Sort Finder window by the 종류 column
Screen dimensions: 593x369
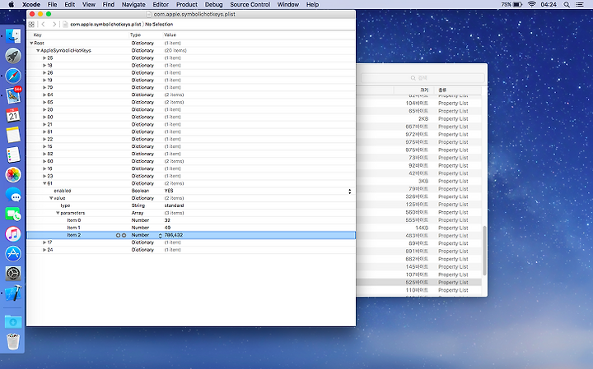coord(442,90)
